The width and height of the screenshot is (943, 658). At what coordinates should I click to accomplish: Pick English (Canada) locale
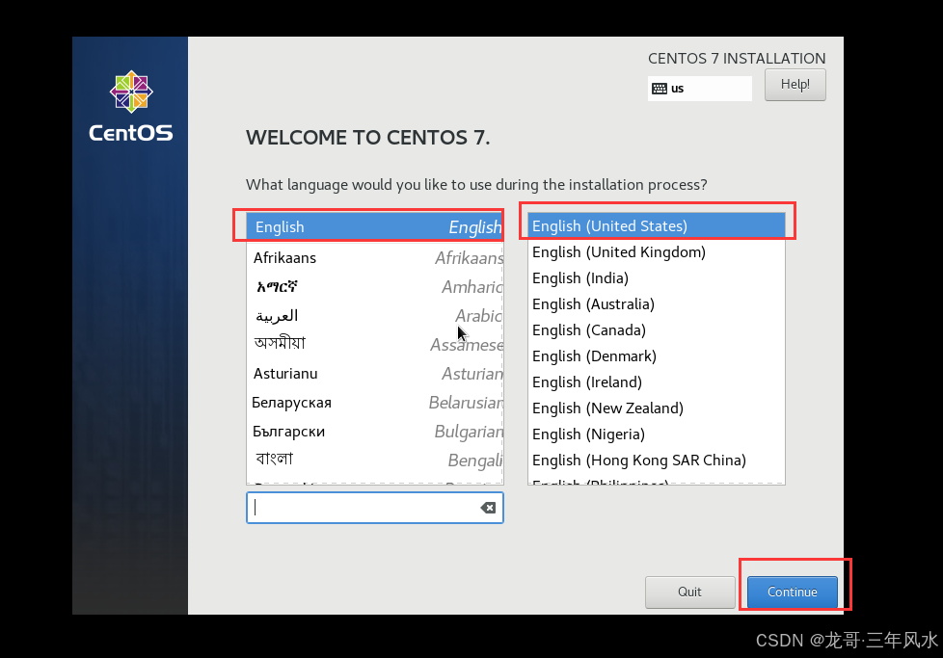tap(657, 329)
